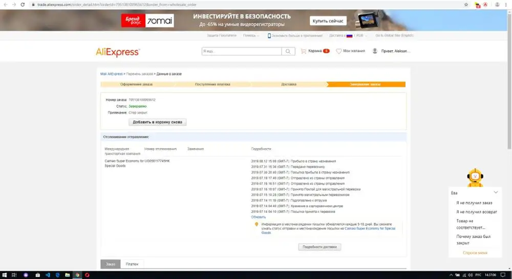Click the 'Поступление платежа' progress step
Screen dimensions: 512x279
click(x=212, y=85)
